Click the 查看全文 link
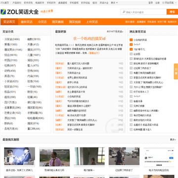 pyautogui.click(x=94, y=53)
